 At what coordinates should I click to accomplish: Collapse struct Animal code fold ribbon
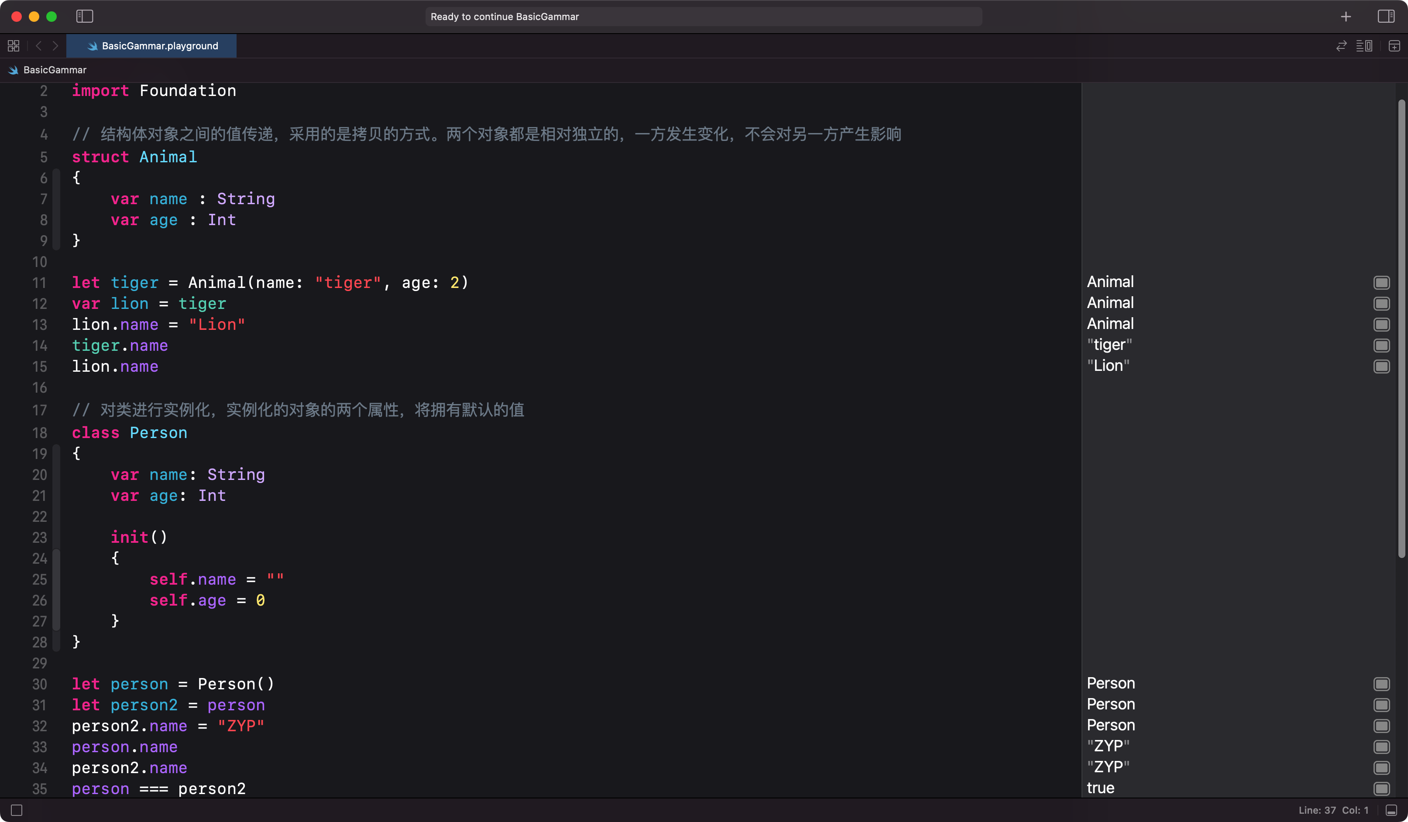pyautogui.click(x=56, y=209)
